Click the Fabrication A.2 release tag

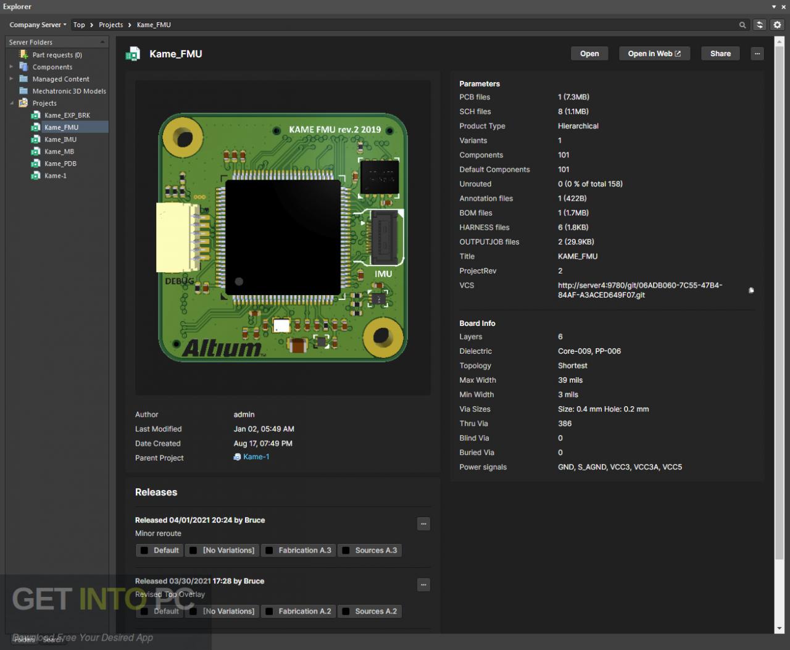click(x=299, y=611)
